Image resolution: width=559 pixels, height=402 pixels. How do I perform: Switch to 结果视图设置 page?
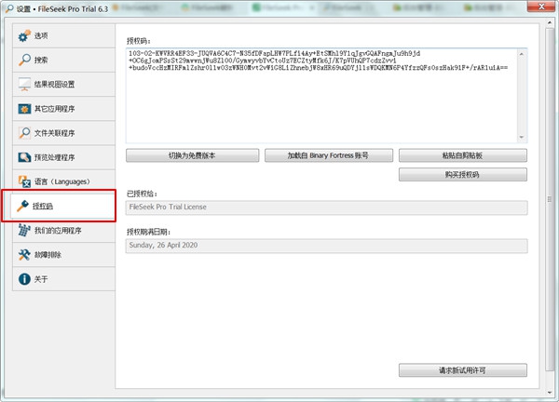[x=63, y=85]
